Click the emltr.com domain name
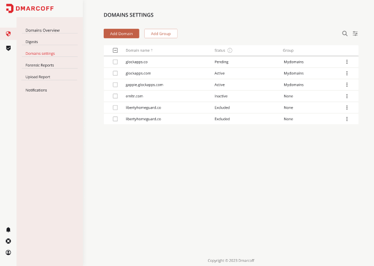The width and height of the screenshot is (374, 266). click(x=134, y=96)
